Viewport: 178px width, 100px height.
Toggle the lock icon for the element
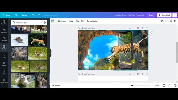(171, 21)
